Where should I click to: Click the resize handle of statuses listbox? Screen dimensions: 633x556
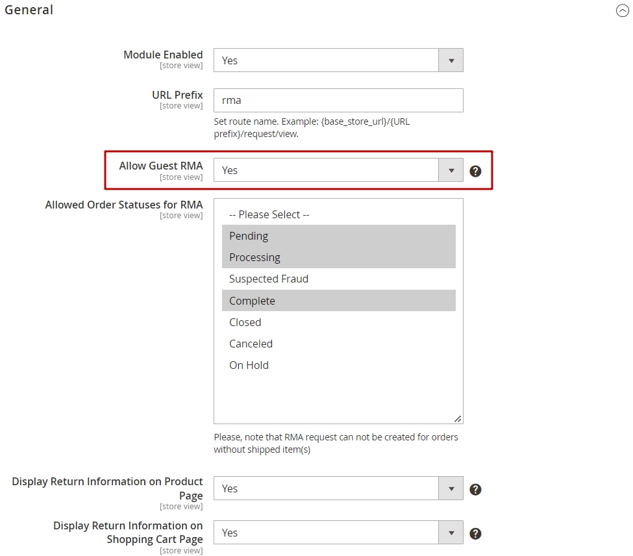(458, 419)
